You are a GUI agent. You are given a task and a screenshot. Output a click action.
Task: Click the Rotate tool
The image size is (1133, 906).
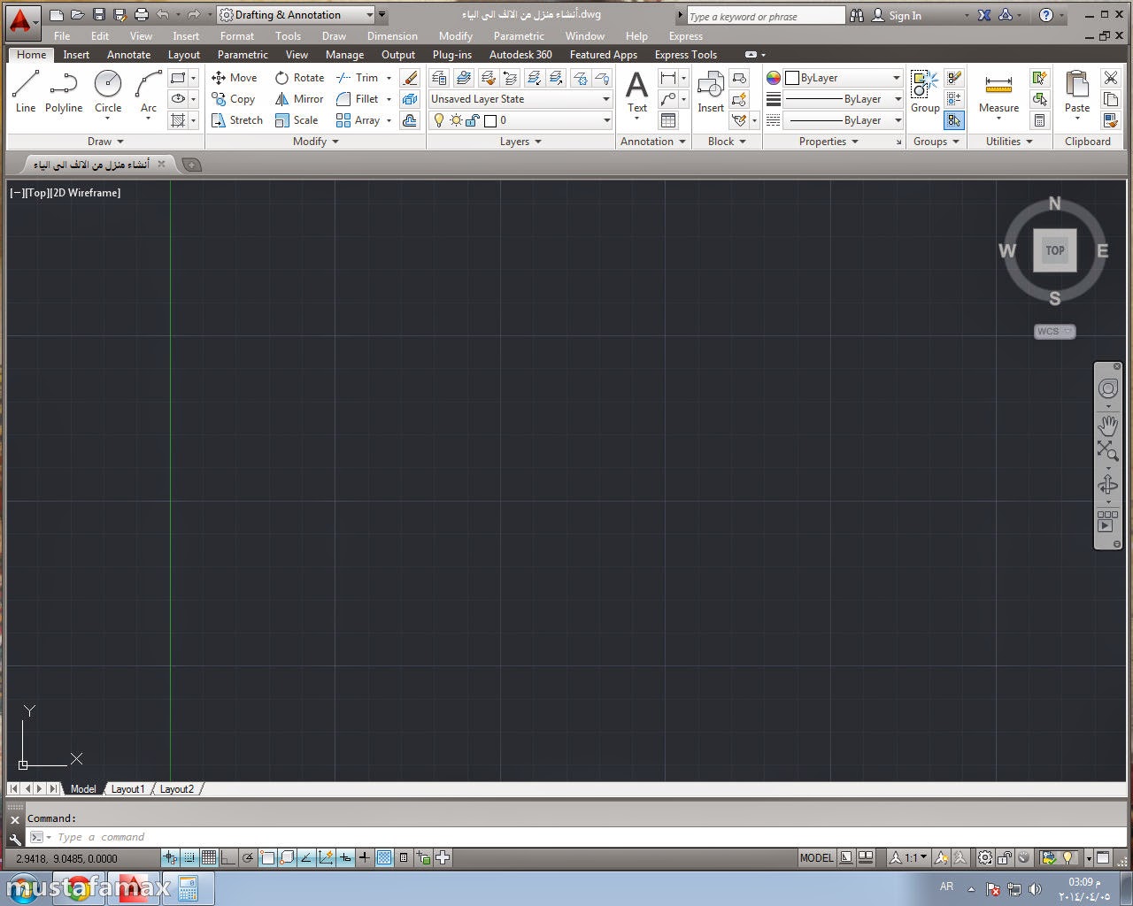click(299, 78)
